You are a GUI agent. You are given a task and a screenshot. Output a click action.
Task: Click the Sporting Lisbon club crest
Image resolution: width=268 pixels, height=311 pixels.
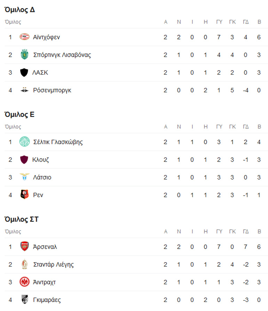tap(24, 55)
